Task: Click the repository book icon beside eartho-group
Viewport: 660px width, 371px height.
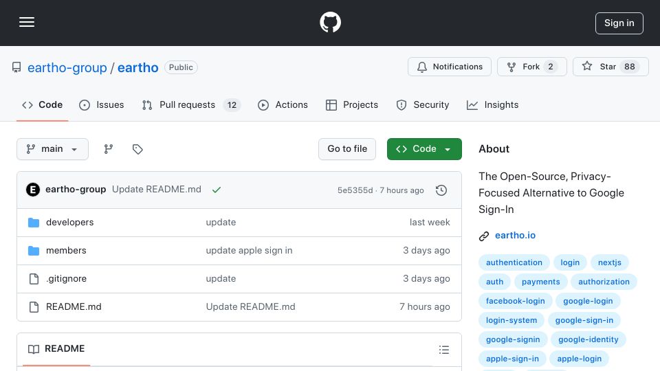Action: [x=16, y=67]
